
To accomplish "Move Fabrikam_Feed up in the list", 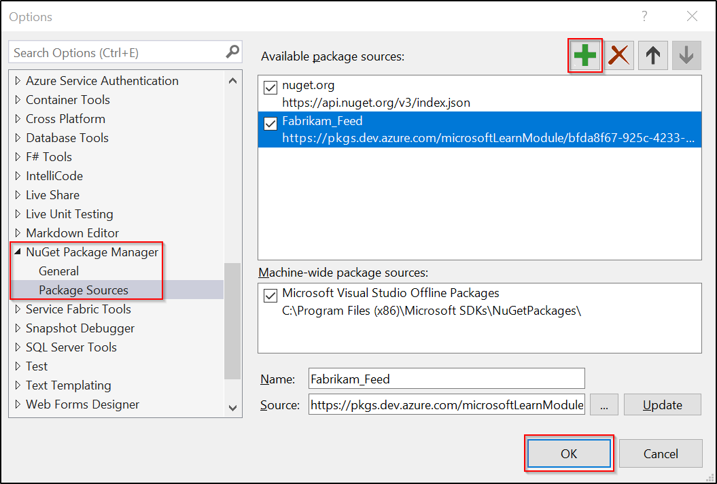I will 652,55.
